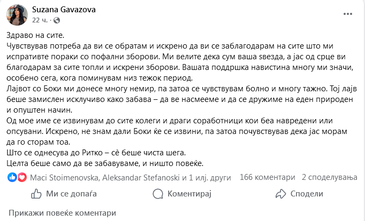Open the "166 коментари" comments count
The image size is (365, 221).
pyautogui.click(x=267, y=177)
